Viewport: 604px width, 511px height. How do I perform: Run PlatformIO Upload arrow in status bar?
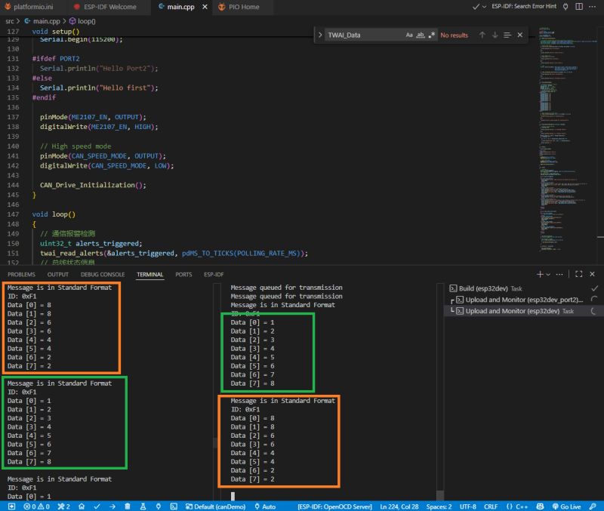pyautogui.click(x=112, y=506)
